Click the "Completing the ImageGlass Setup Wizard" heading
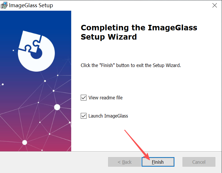The width and height of the screenshot is (222, 173). [x=139, y=32]
